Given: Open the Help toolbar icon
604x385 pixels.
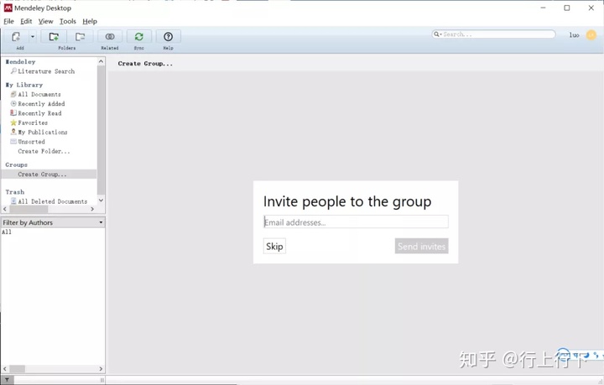Looking at the screenshot, I should point(168,37).
